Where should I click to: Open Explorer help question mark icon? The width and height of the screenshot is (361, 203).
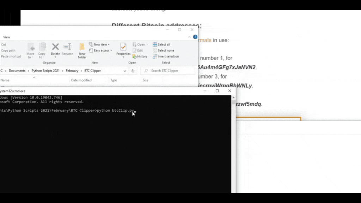195,37
